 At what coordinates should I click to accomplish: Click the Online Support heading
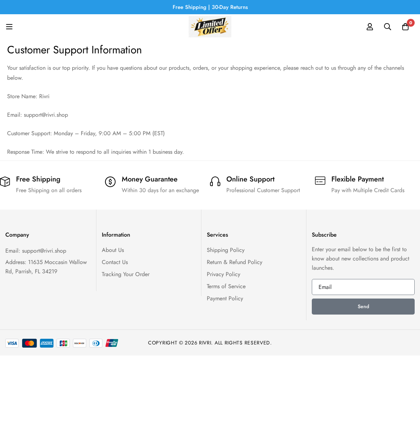point(251,179)
